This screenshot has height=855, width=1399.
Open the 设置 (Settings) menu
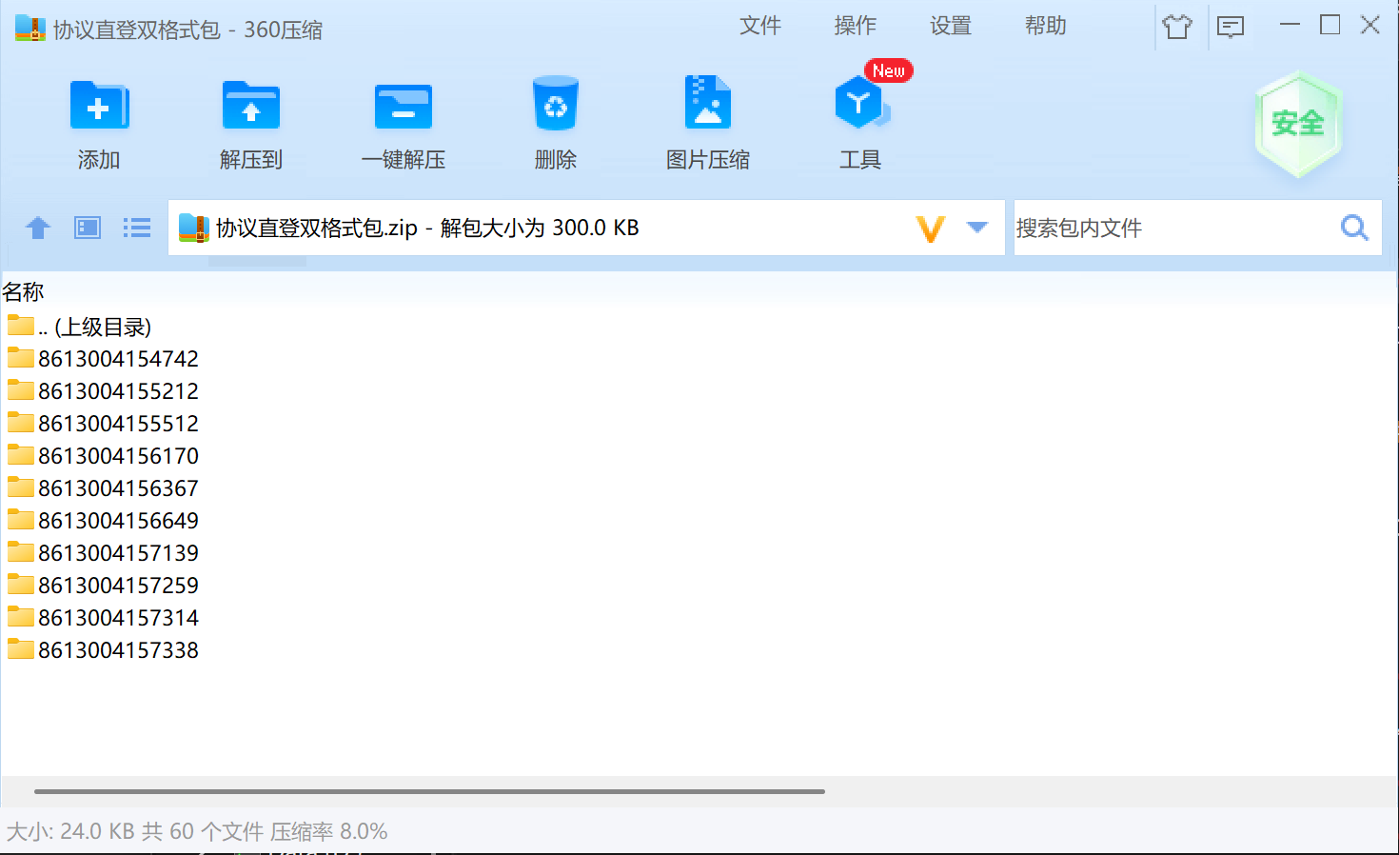click(x=950, y=26)
